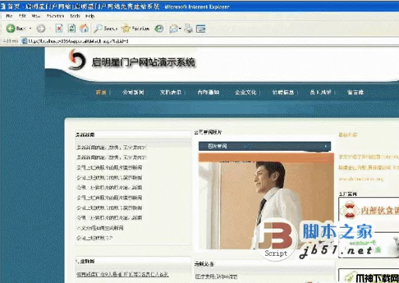Click the arrow on the 图片新闻 bar
The width and height of the screenshot is (399, 283).
[x=326, y=146]
